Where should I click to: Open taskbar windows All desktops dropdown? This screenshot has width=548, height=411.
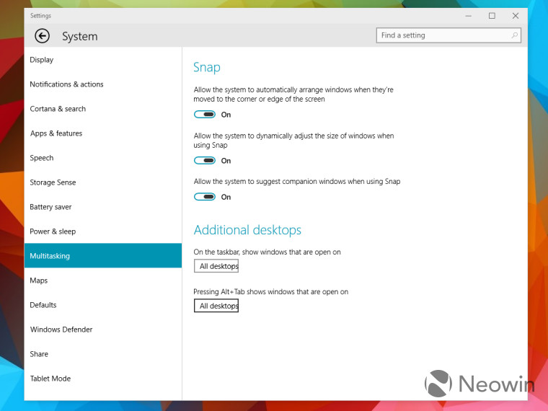(216, 266)
